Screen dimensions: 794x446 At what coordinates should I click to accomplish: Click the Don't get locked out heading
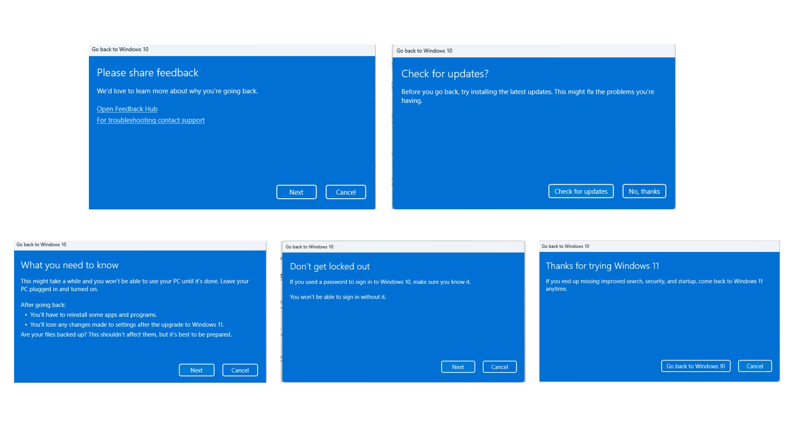pos(330,266)
